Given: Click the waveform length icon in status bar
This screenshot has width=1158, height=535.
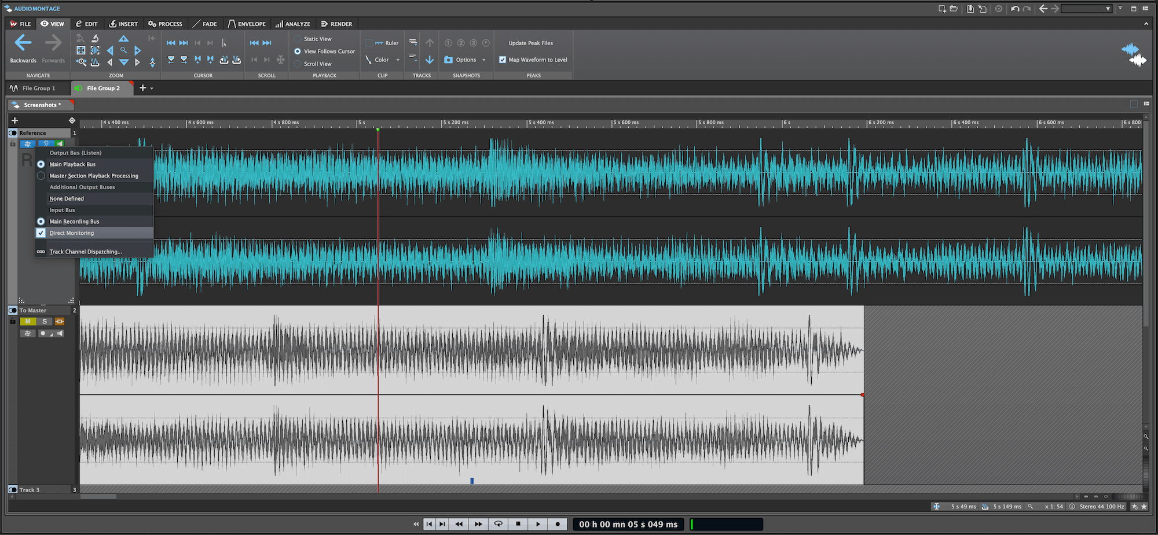Looking at the screenshot, I should point(985,507).
